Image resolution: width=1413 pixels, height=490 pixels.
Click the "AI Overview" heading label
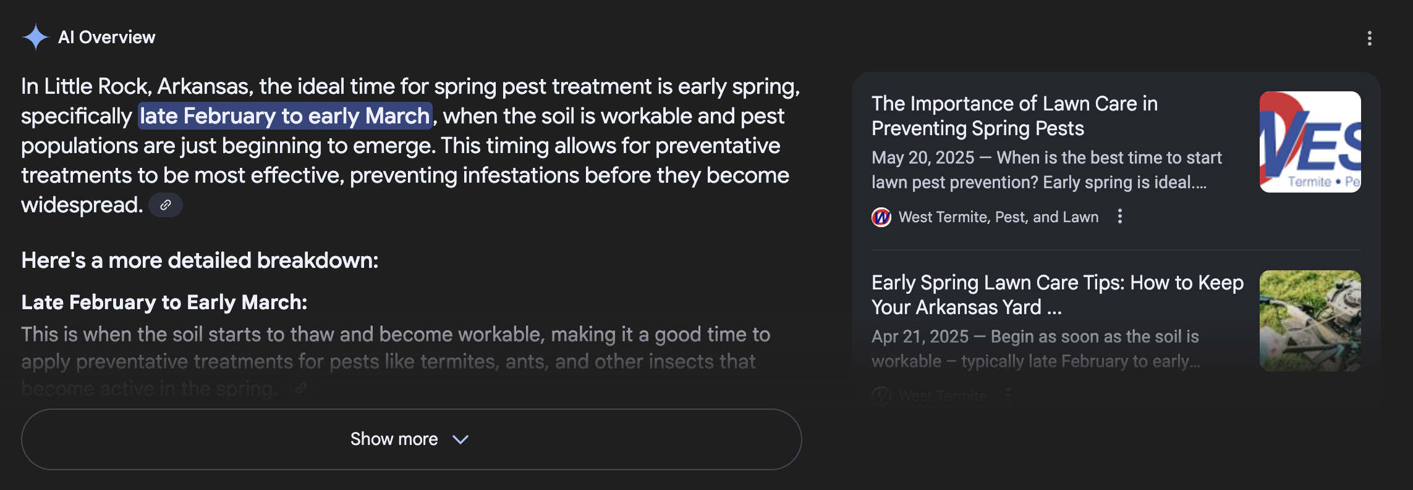pos(106,37)
